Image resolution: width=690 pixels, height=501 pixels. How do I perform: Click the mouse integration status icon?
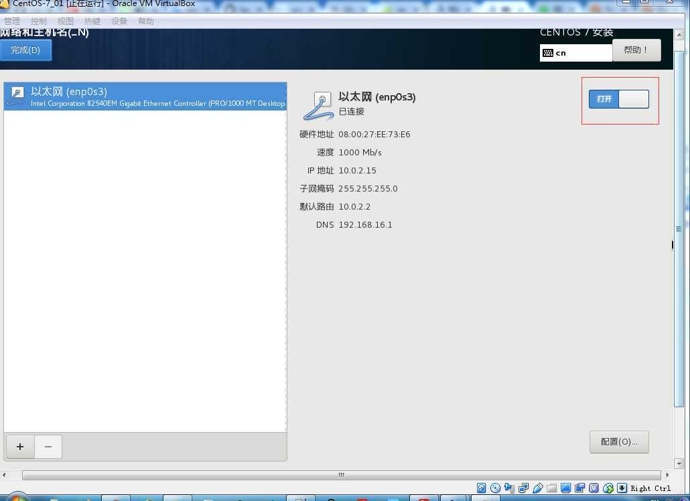(x=608, y=488)
